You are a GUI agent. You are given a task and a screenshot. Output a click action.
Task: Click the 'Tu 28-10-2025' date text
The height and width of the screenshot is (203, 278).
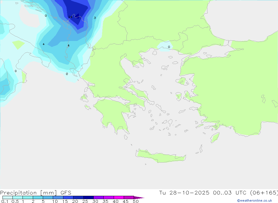184,192
